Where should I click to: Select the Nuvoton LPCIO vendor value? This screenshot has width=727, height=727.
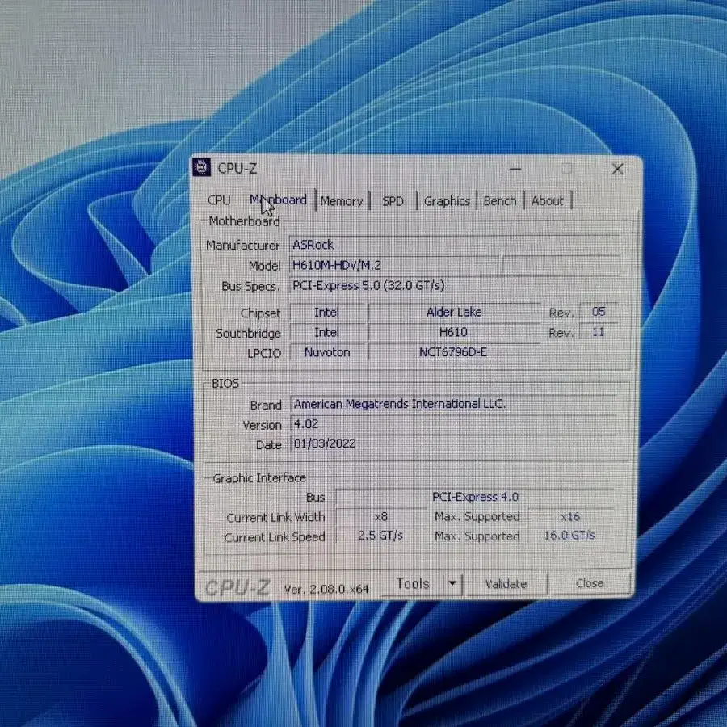click(x=327, y=352)
